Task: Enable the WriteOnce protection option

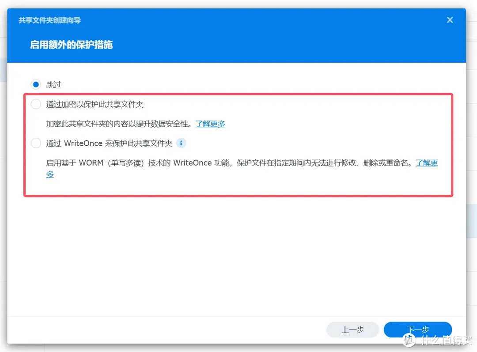Action: (x=36, y=143)
